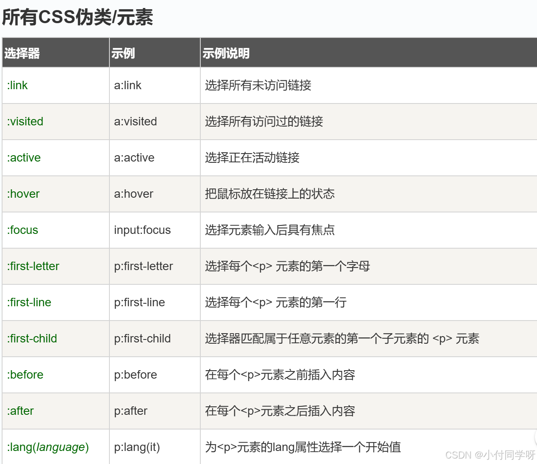Screen dimensions: 537x464
Task: Select description 选择所有访问过的链接
Action: (x=264, y=122)
